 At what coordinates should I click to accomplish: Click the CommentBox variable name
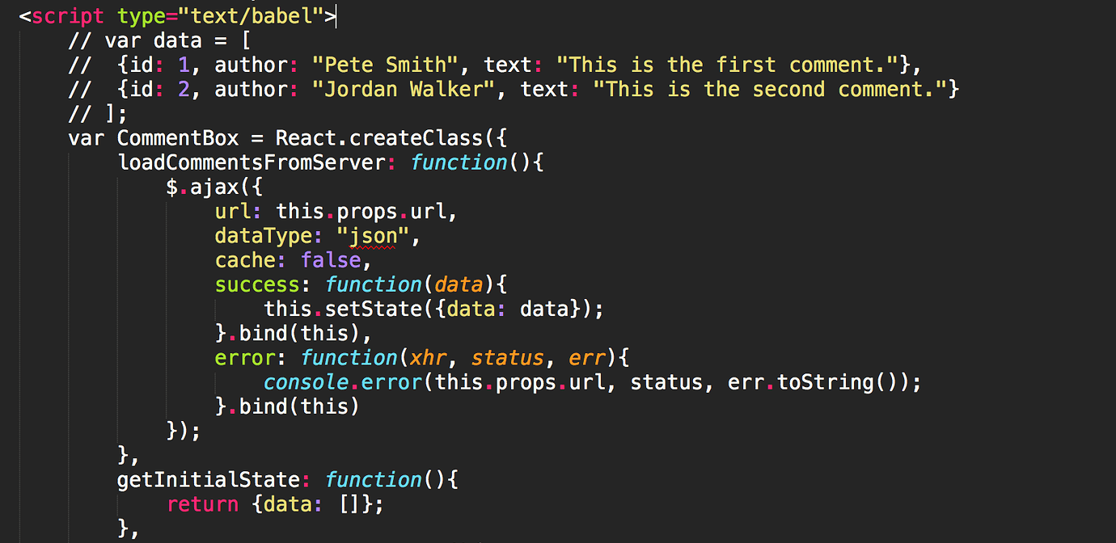pyautogui.click(x=178, y=137)
